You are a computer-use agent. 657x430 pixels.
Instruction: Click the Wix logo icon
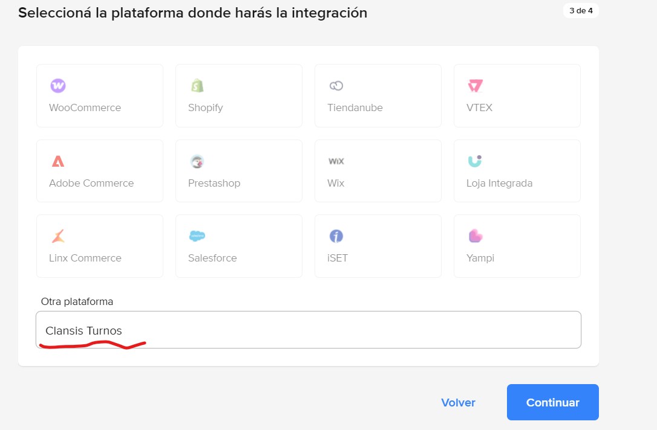coord(336,161)
